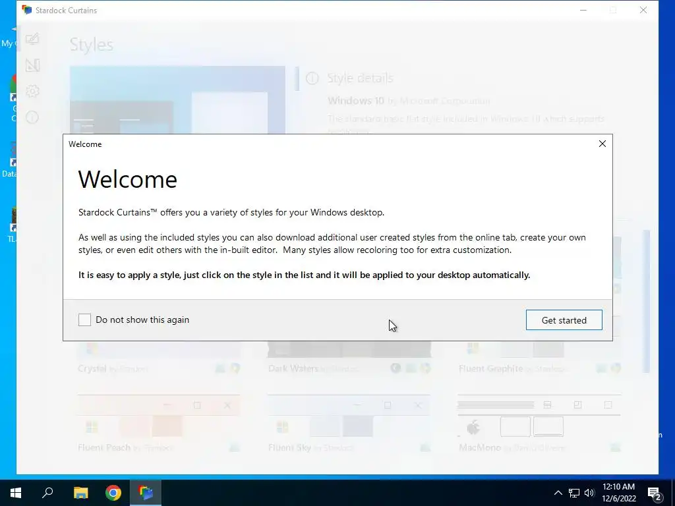675x506 pixels.
Task: Select the MacMono style
Action: (539, 424)
